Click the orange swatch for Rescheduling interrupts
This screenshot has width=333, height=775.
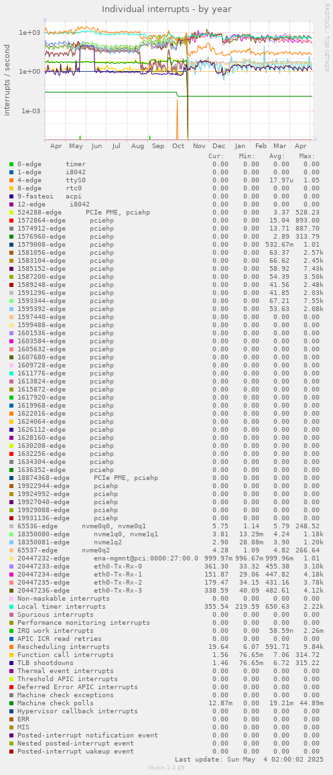tap(11, 646)
